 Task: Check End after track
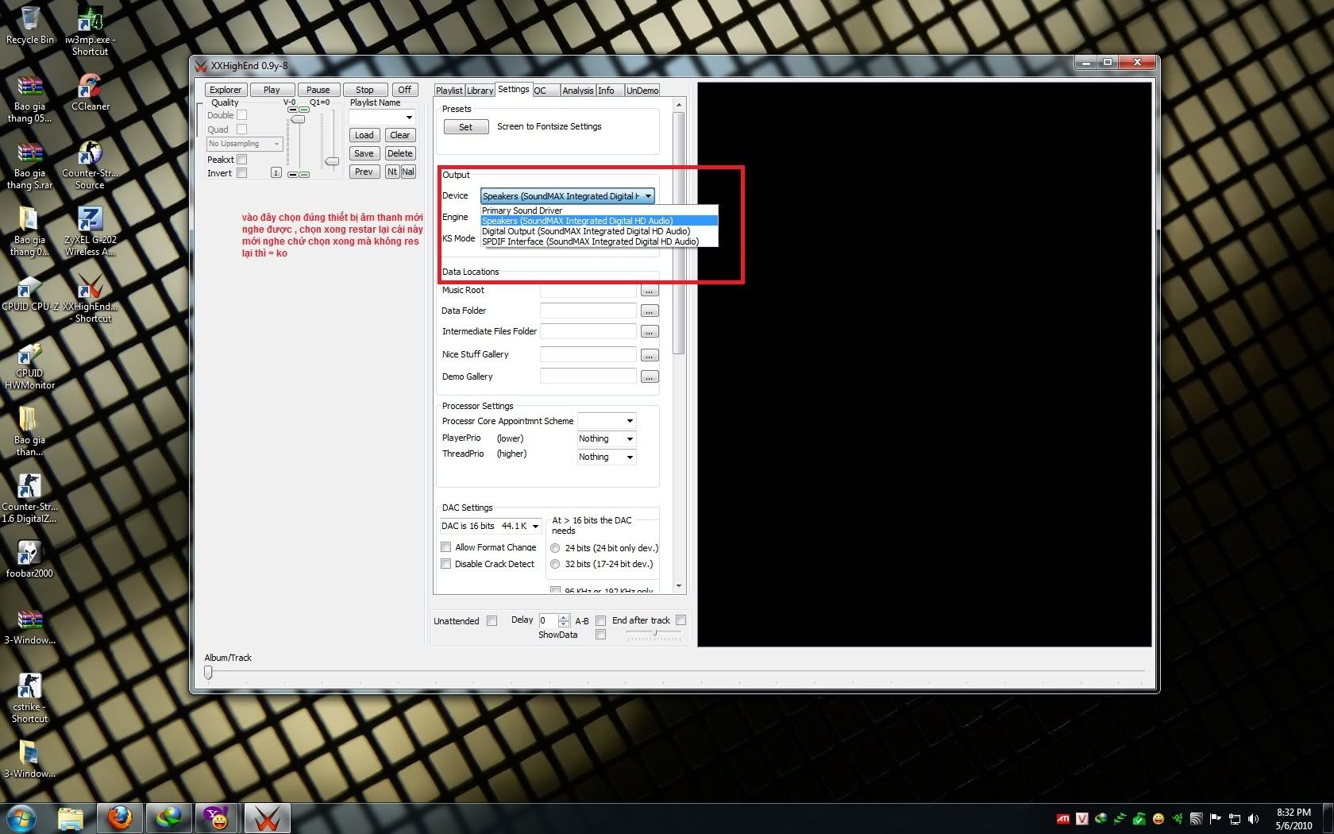681,620
